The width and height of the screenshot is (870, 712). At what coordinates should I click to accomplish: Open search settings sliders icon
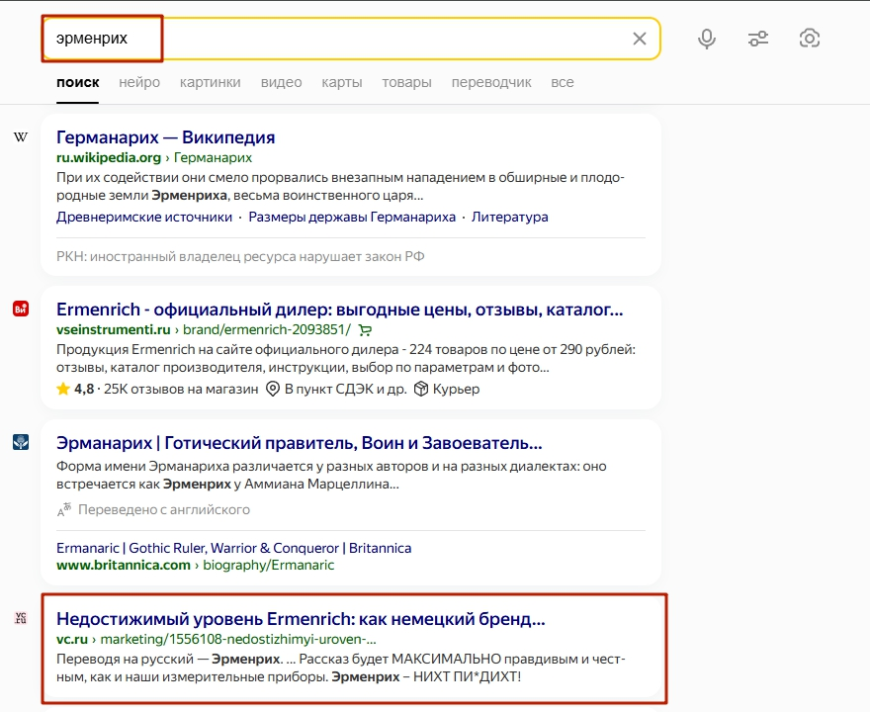(758, 39)
